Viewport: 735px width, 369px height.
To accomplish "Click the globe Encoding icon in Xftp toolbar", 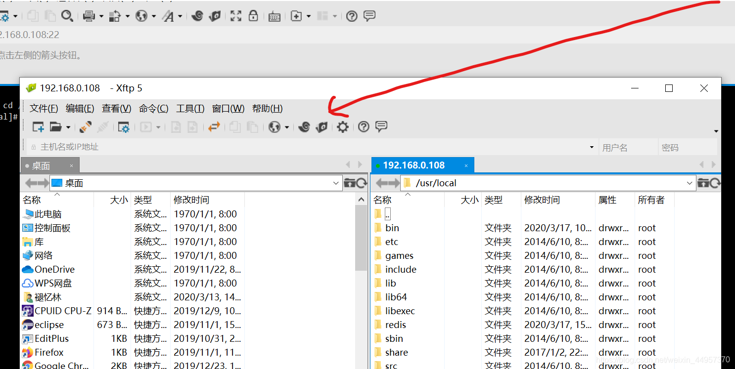I will [x=275, y=127].
